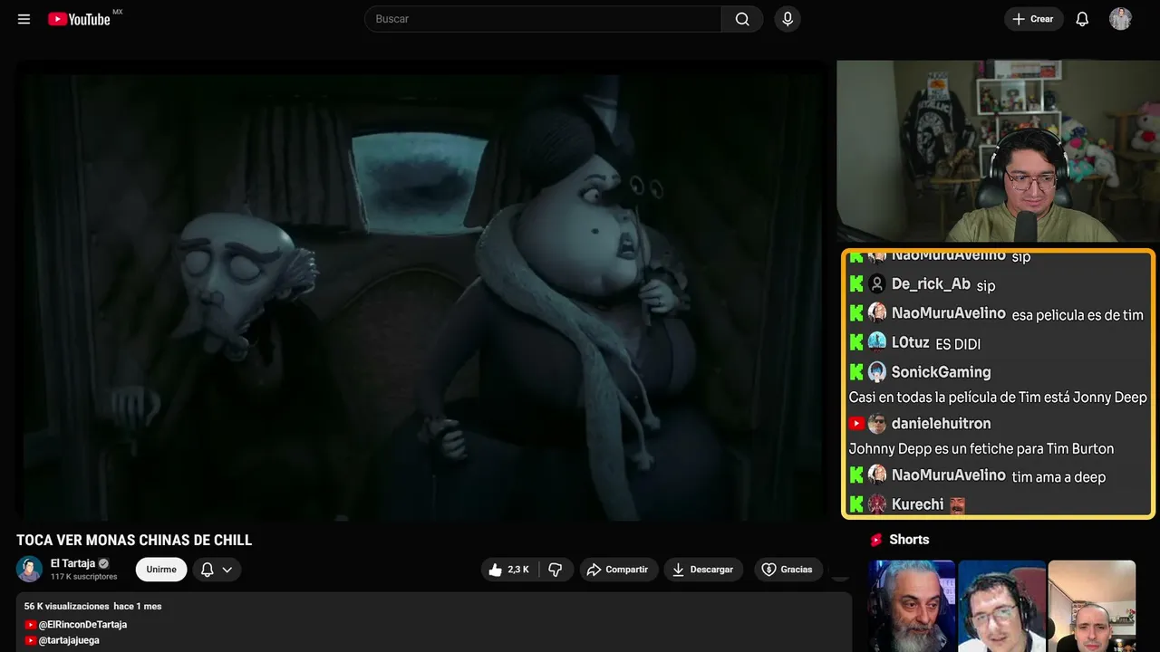1160x652 pixels.
Task: Click the YouTube icon beside @tartajajuega
Action: 31,640
